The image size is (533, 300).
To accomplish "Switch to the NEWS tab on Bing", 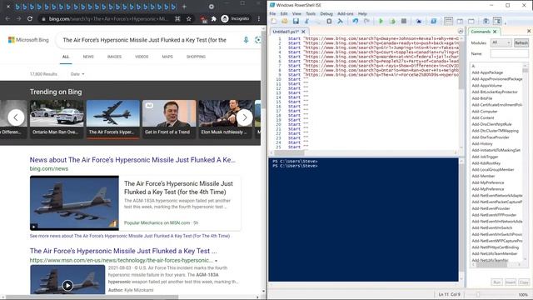I will 88,57.
